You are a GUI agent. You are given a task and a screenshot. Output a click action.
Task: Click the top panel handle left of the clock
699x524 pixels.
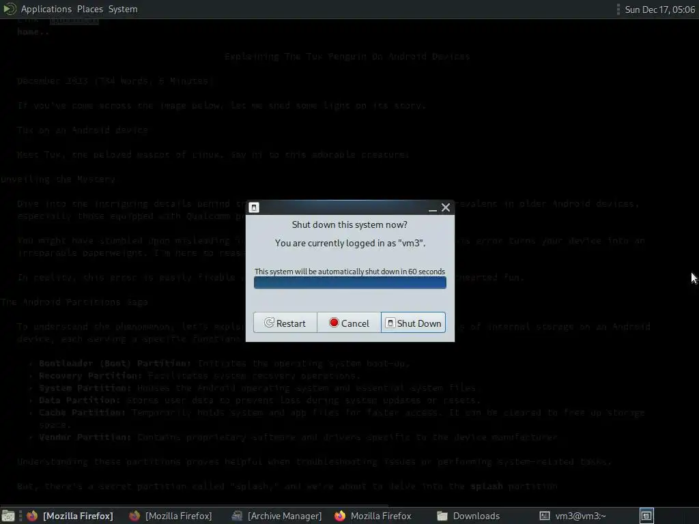618,10
